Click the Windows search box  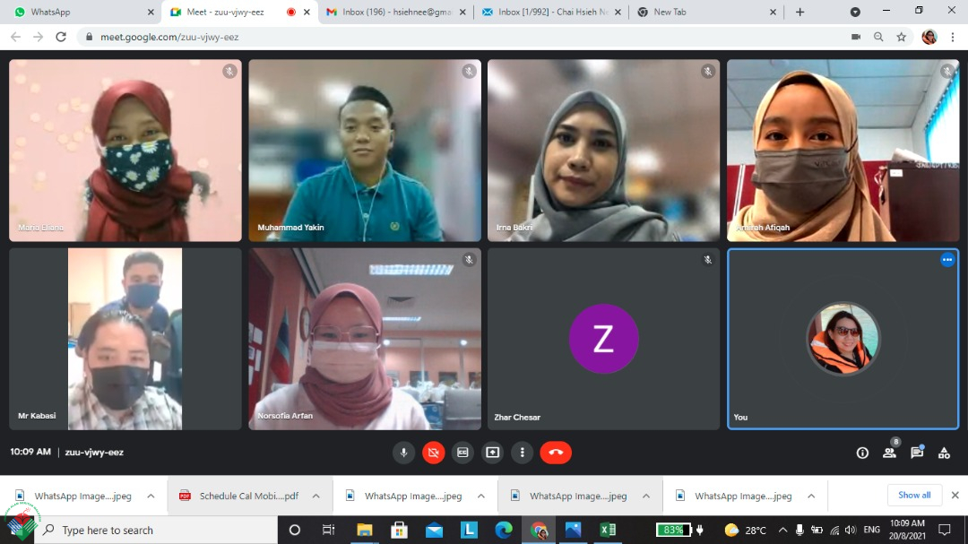156,530
